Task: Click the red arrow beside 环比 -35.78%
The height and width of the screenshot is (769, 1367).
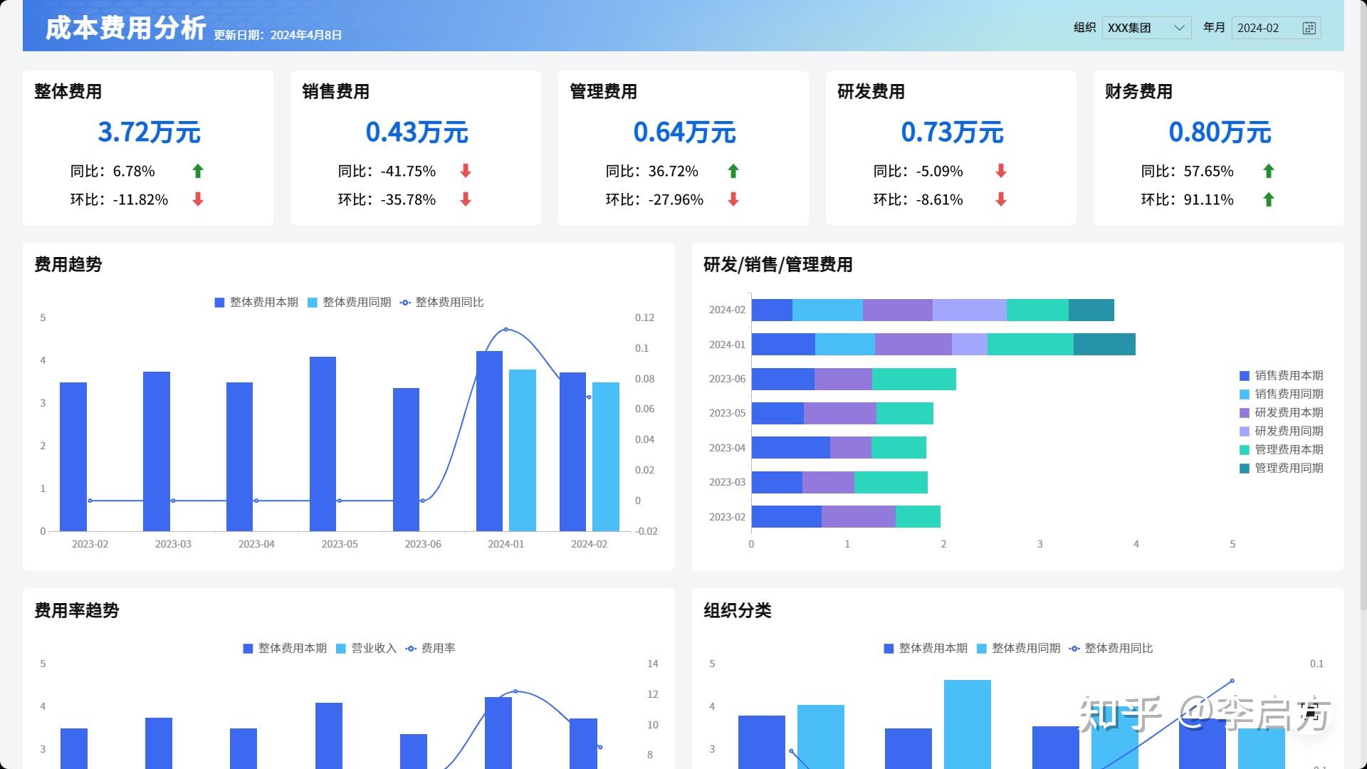Action: pyautogui.click(x=466, y=199)
